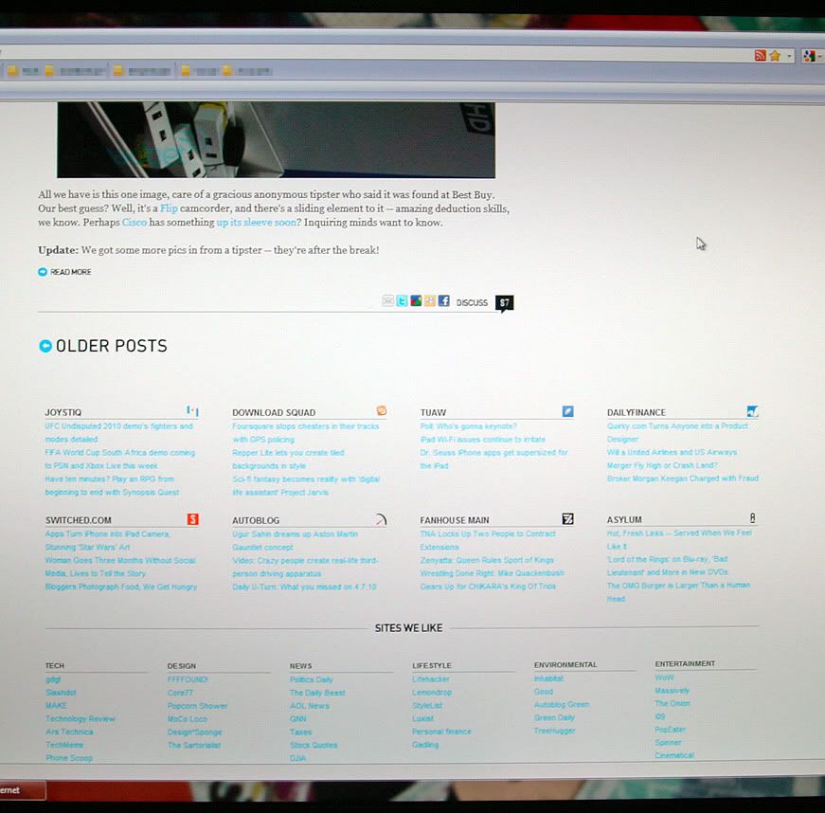Viewport: 825px width, 813px height.
Task: Visit FFFFOUND! under Design
Action: tap(188, 679)
